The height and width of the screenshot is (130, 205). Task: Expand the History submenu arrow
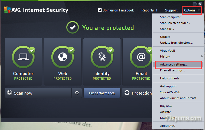click(202, 56)
